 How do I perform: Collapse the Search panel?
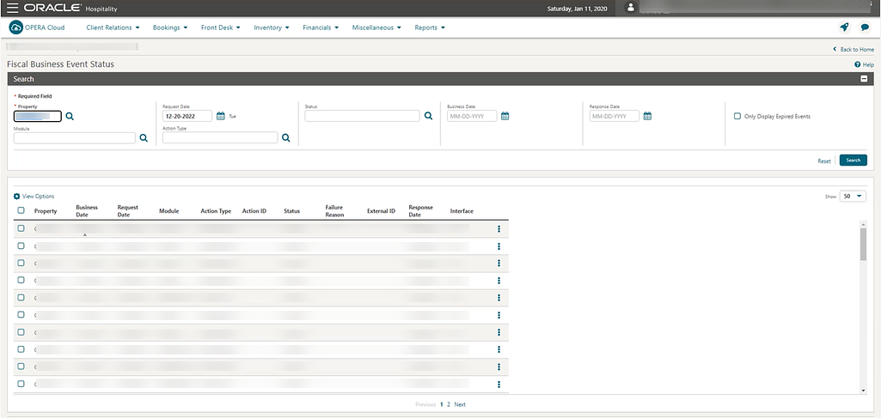pyautogui.click(x=864, y=79)
